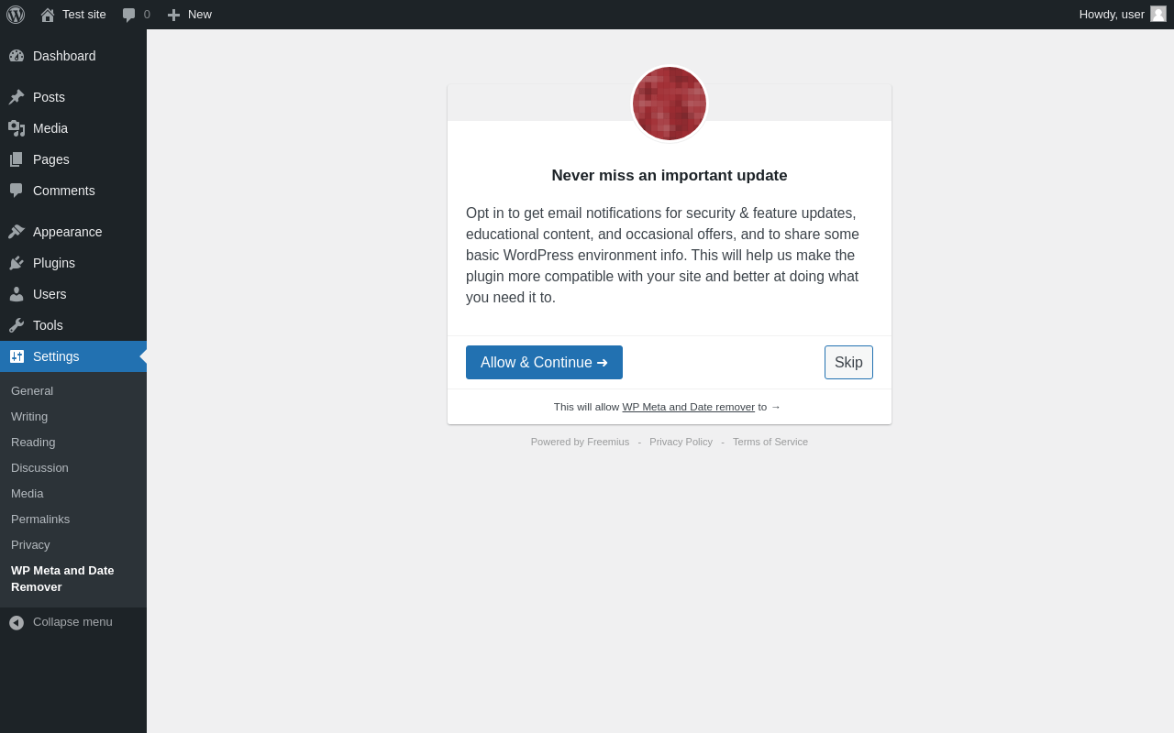The height and width of the screenshot is (733, 1174).
Task: Navigate to Pages
Action: tap(73, 159)
